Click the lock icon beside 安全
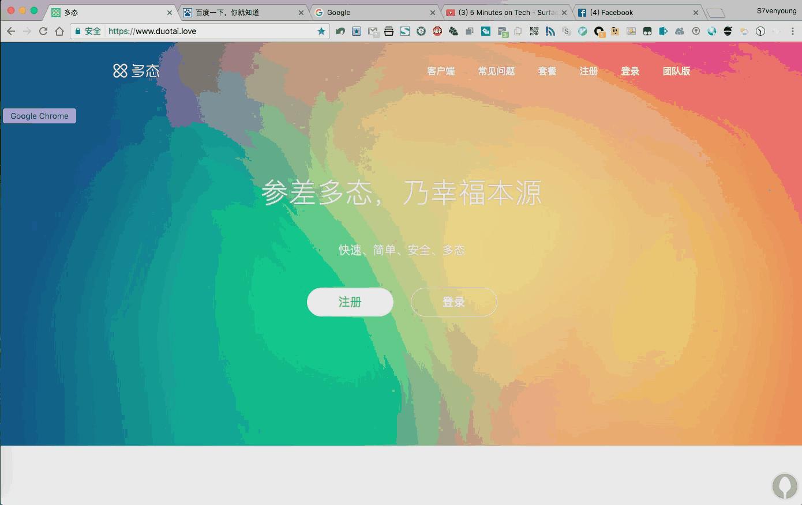The width and height of the screenshot is (802, 505). 78,31
